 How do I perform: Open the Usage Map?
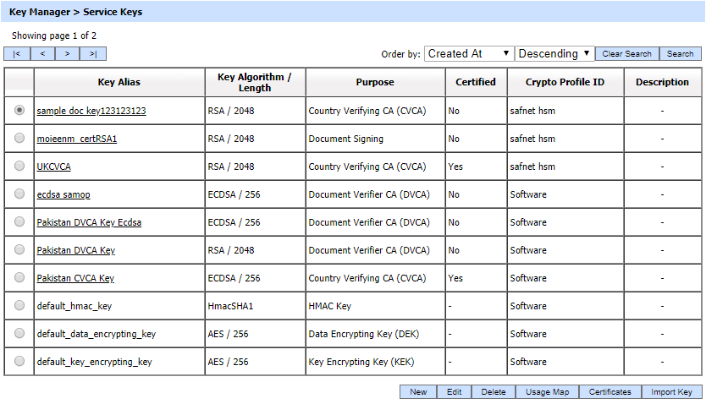click(x=547, y=392)
